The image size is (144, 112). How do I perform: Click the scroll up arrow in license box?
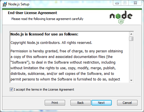click(131, 34)
